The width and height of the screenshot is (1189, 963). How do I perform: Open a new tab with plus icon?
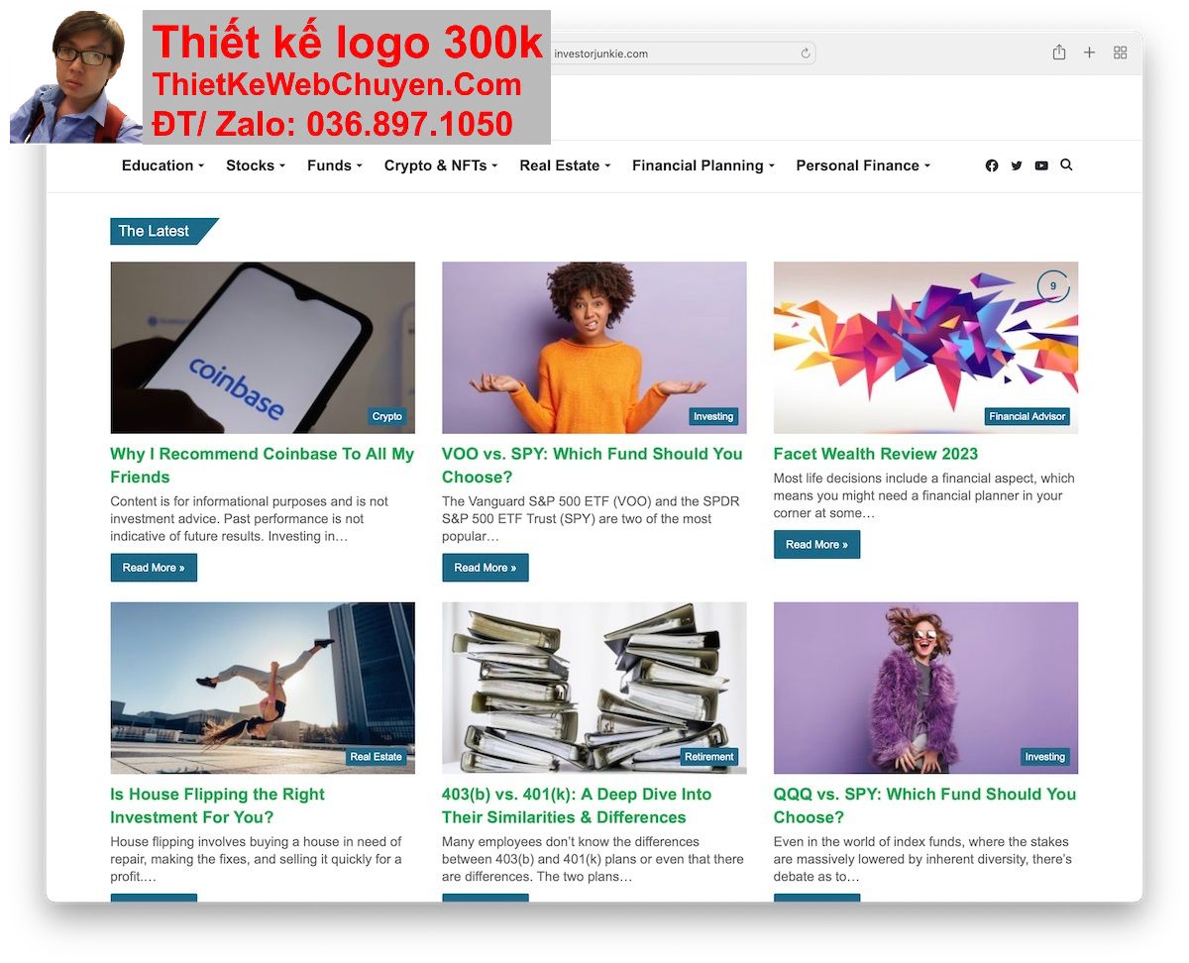tap(1089, 53)
